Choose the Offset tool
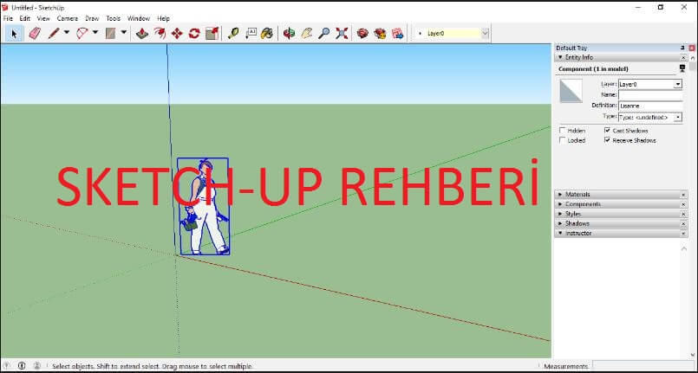This screenshot has width=698, height=373. tap(160, 33)
